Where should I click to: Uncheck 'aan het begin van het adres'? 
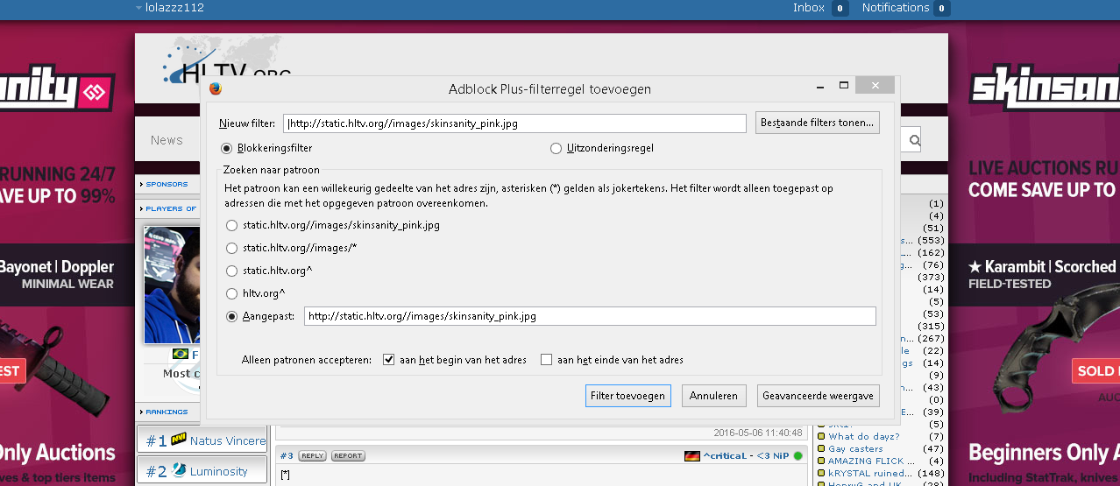388,360
